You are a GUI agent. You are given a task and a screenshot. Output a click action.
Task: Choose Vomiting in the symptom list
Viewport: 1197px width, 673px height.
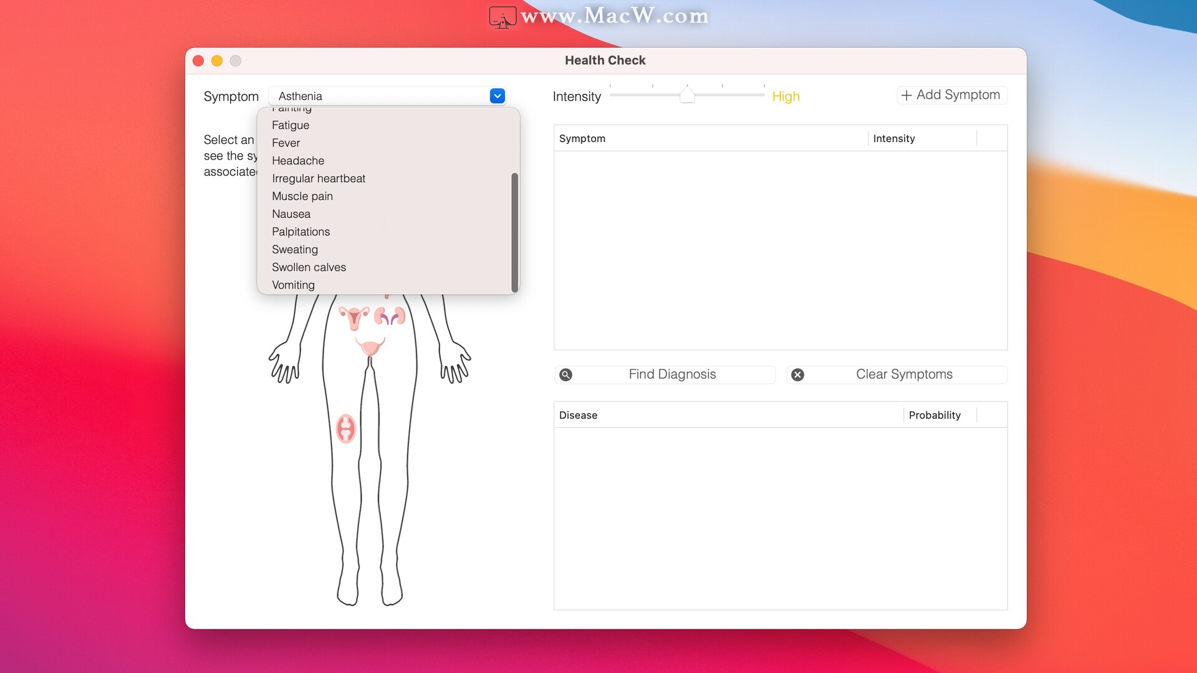(x=293, y=285)
